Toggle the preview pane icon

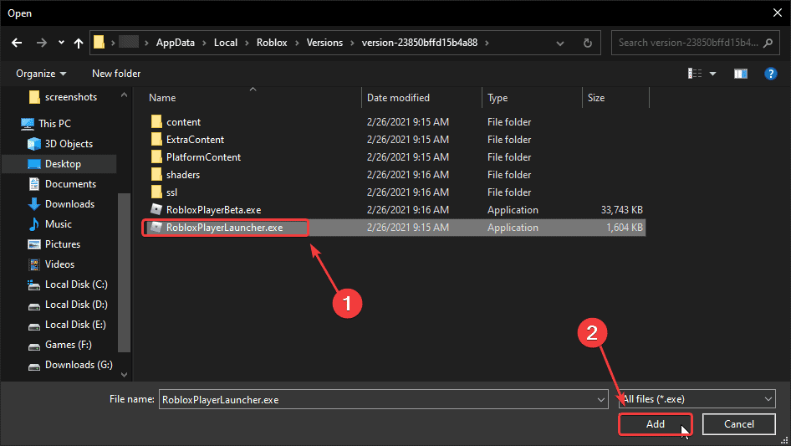[x=741, y=74]
